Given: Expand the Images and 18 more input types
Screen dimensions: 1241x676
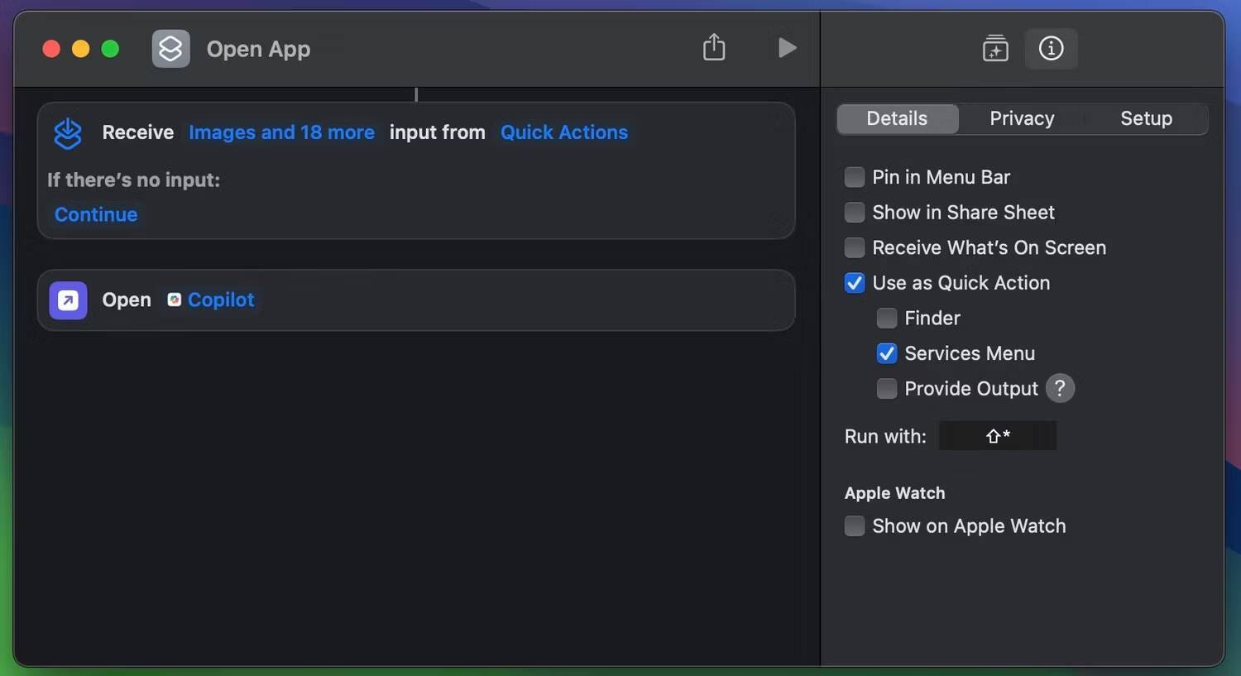Looking at the screenshot, I should tap(281, 132).
